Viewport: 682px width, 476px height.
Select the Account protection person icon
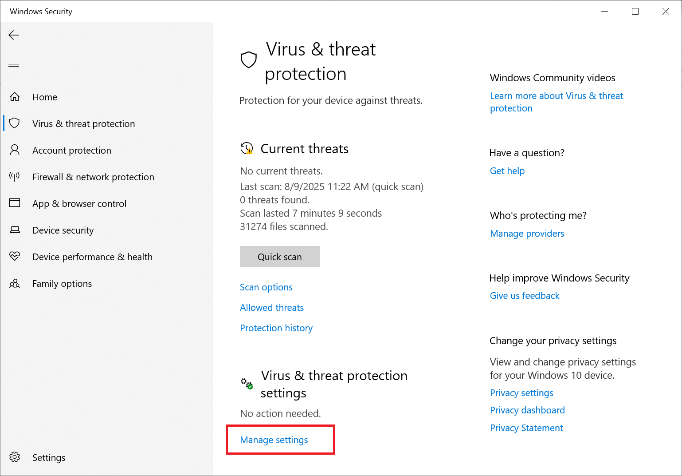coord(15,150)
